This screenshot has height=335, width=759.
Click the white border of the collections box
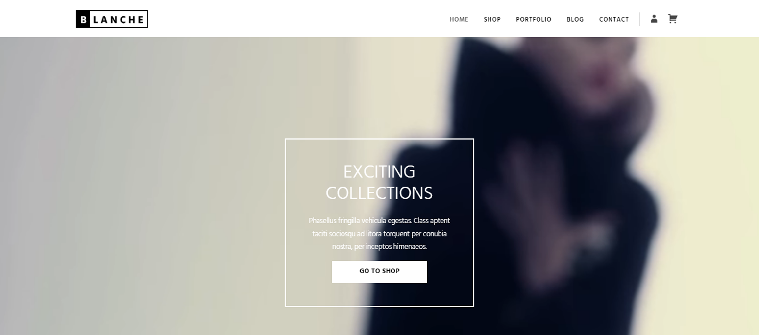(x=379, y=139)
